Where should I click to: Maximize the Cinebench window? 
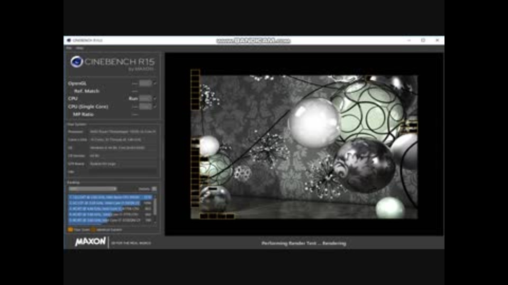pos(423,41)
